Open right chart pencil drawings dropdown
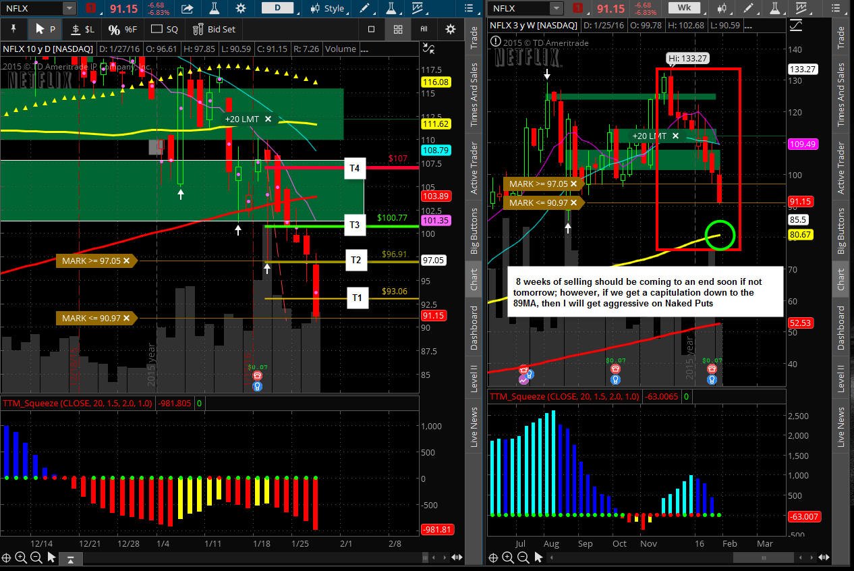The height and width of the screenshot is (571, 854). 747,9
